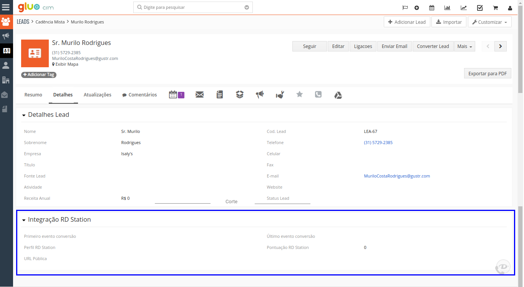
Task: Click the Pontuação RD Station value 0
Action: click(365, 247)
